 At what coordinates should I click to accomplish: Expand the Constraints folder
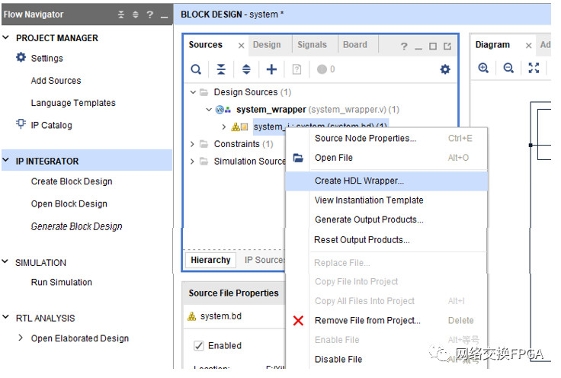(x=193, y=144)
